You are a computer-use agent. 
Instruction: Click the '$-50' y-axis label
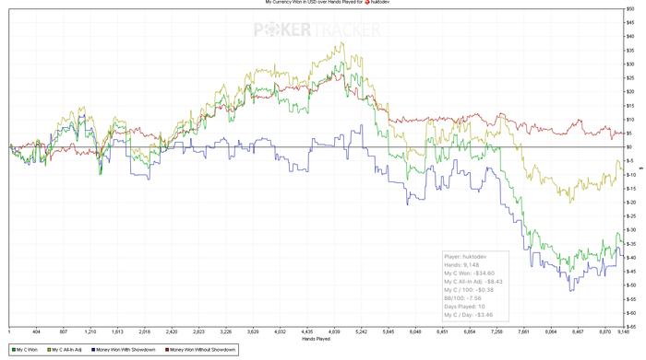(x=631, y=285)
